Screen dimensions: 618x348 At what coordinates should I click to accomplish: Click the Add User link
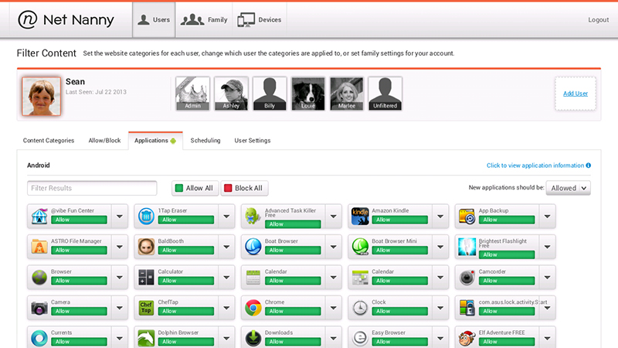click(575, 94)
